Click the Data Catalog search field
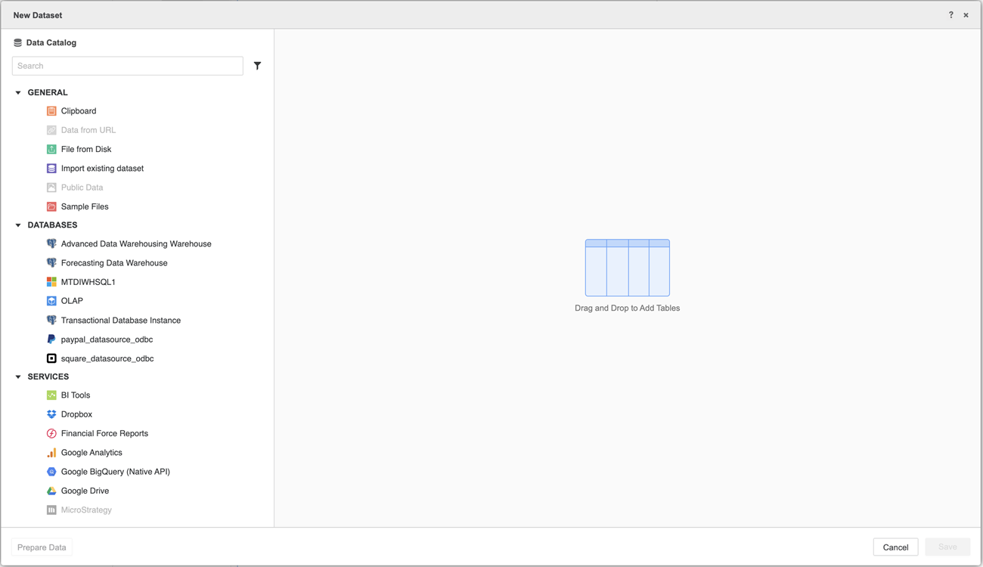This screenshot has height=567, width=983. pyautogui.click(x=128, y=66)
